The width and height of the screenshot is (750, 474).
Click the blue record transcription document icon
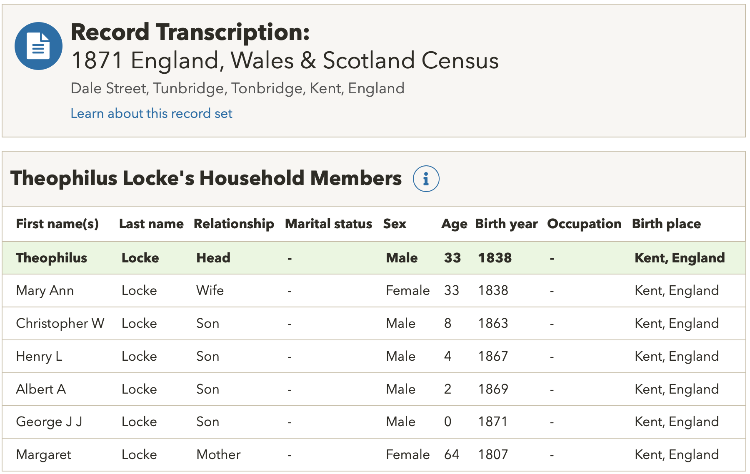click(x=38, y=46)
